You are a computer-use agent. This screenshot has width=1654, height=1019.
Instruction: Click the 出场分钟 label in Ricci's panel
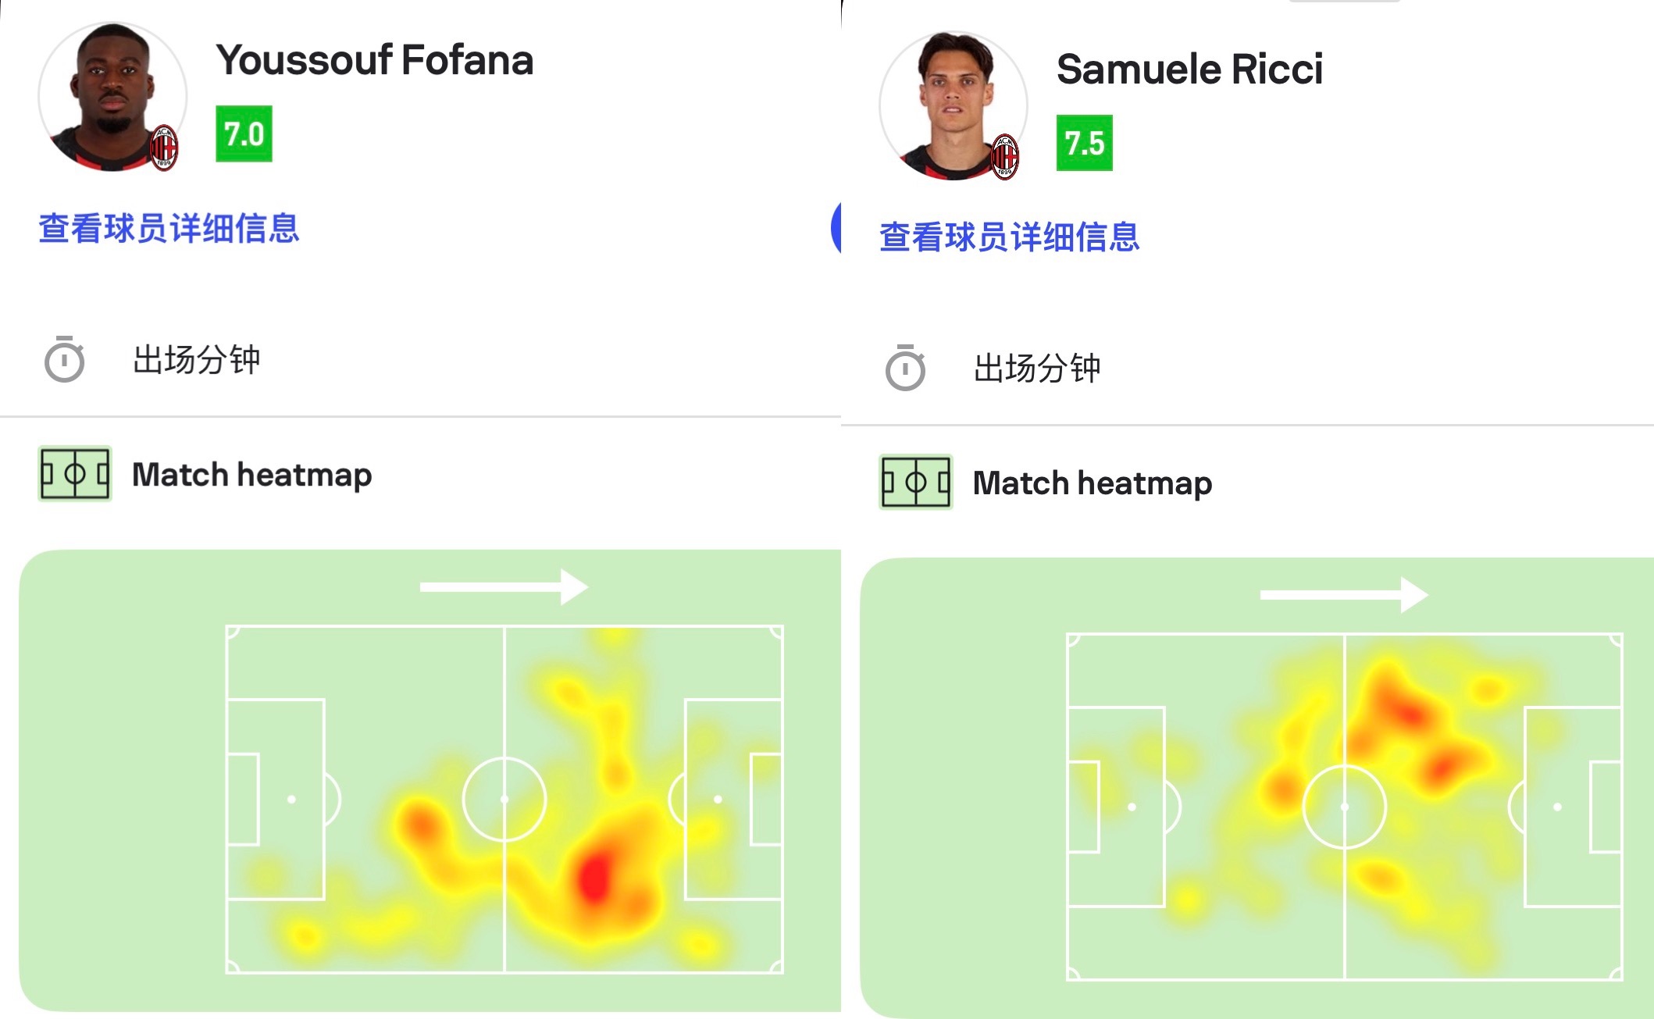pyautogui.click(x=1037, y=369)
